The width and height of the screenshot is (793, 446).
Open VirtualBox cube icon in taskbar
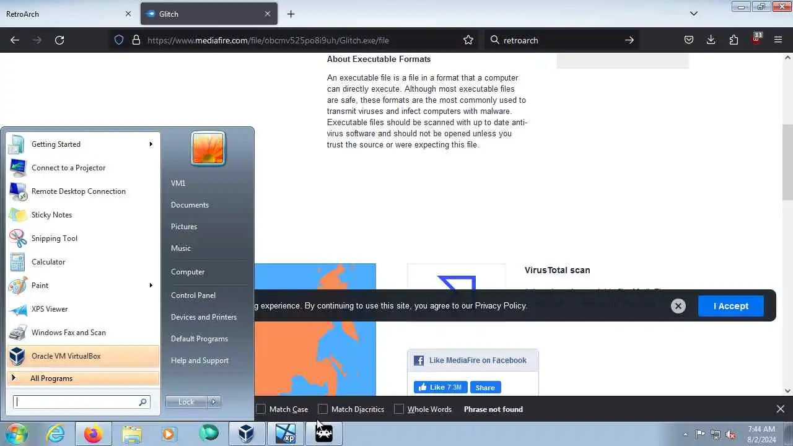[x=247, y=434]
